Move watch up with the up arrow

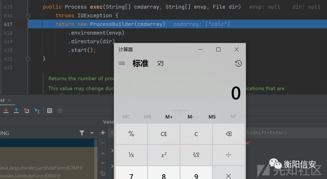[103, 153]
